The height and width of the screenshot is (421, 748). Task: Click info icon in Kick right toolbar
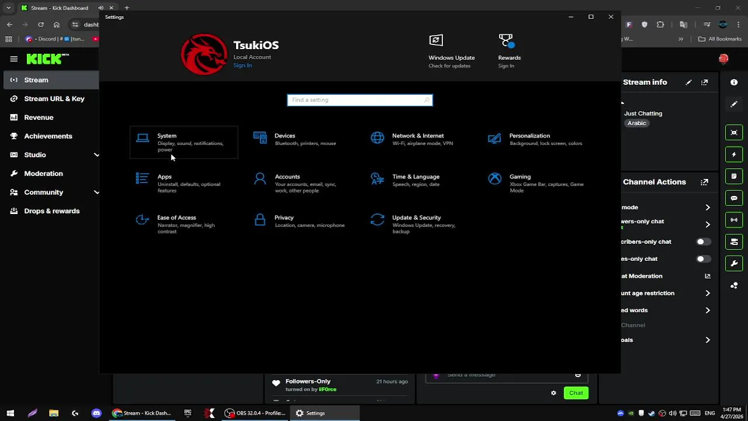[735, 82]
